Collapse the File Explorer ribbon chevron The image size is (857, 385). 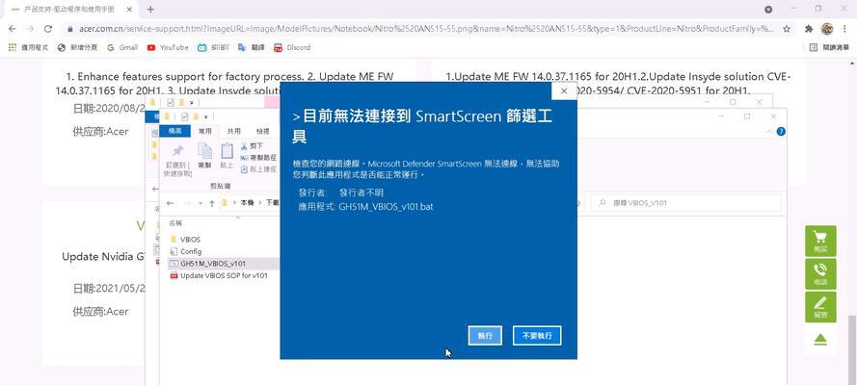pos(769,132)
